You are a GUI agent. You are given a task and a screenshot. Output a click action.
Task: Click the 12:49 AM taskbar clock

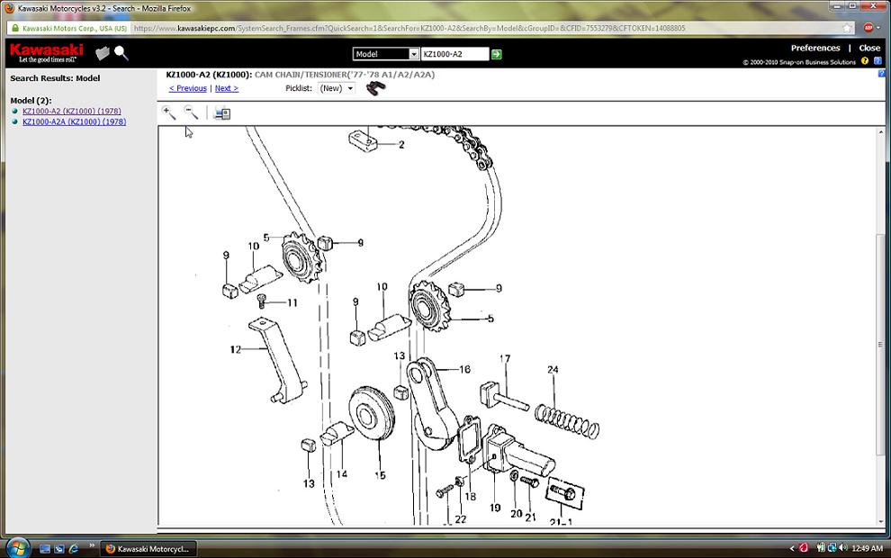pyautogui.click(x=867, y=548)
